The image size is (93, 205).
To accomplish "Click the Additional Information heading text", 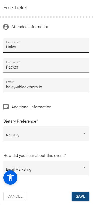I will pos(31,107).
